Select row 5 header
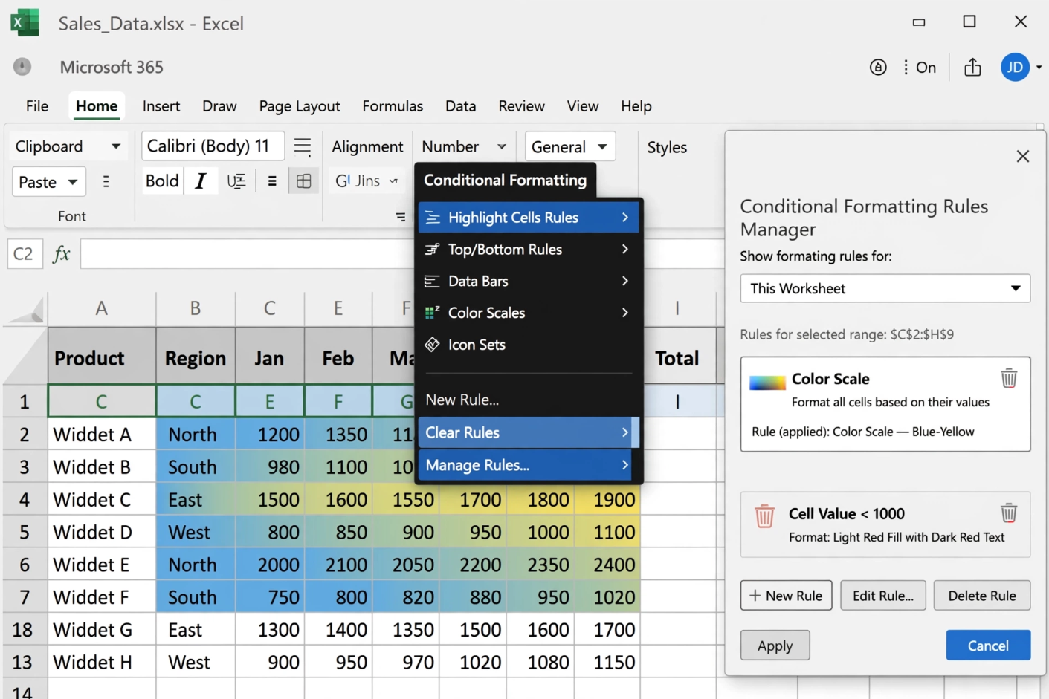This screenshot has width=1049, height=699. [25, 533]
